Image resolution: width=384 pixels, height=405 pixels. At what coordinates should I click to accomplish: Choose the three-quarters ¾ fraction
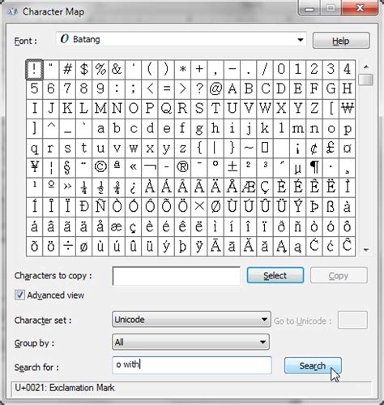(117, 187)
